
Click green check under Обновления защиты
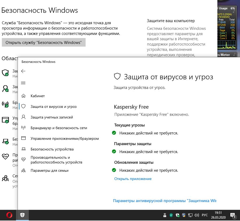coord(114,170)
